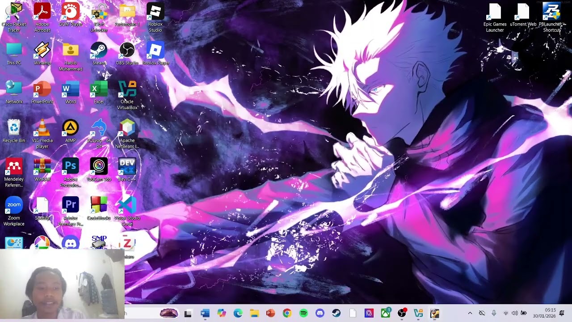
Task: Select the uTorrent Web desktop icon
Action: click(523, 15)
